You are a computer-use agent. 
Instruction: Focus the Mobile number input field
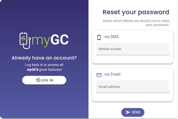click(133, 49)
